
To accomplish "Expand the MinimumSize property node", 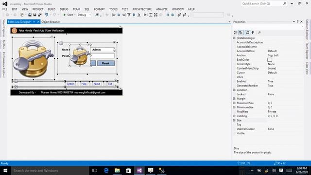I will click(x=234, y=107).
